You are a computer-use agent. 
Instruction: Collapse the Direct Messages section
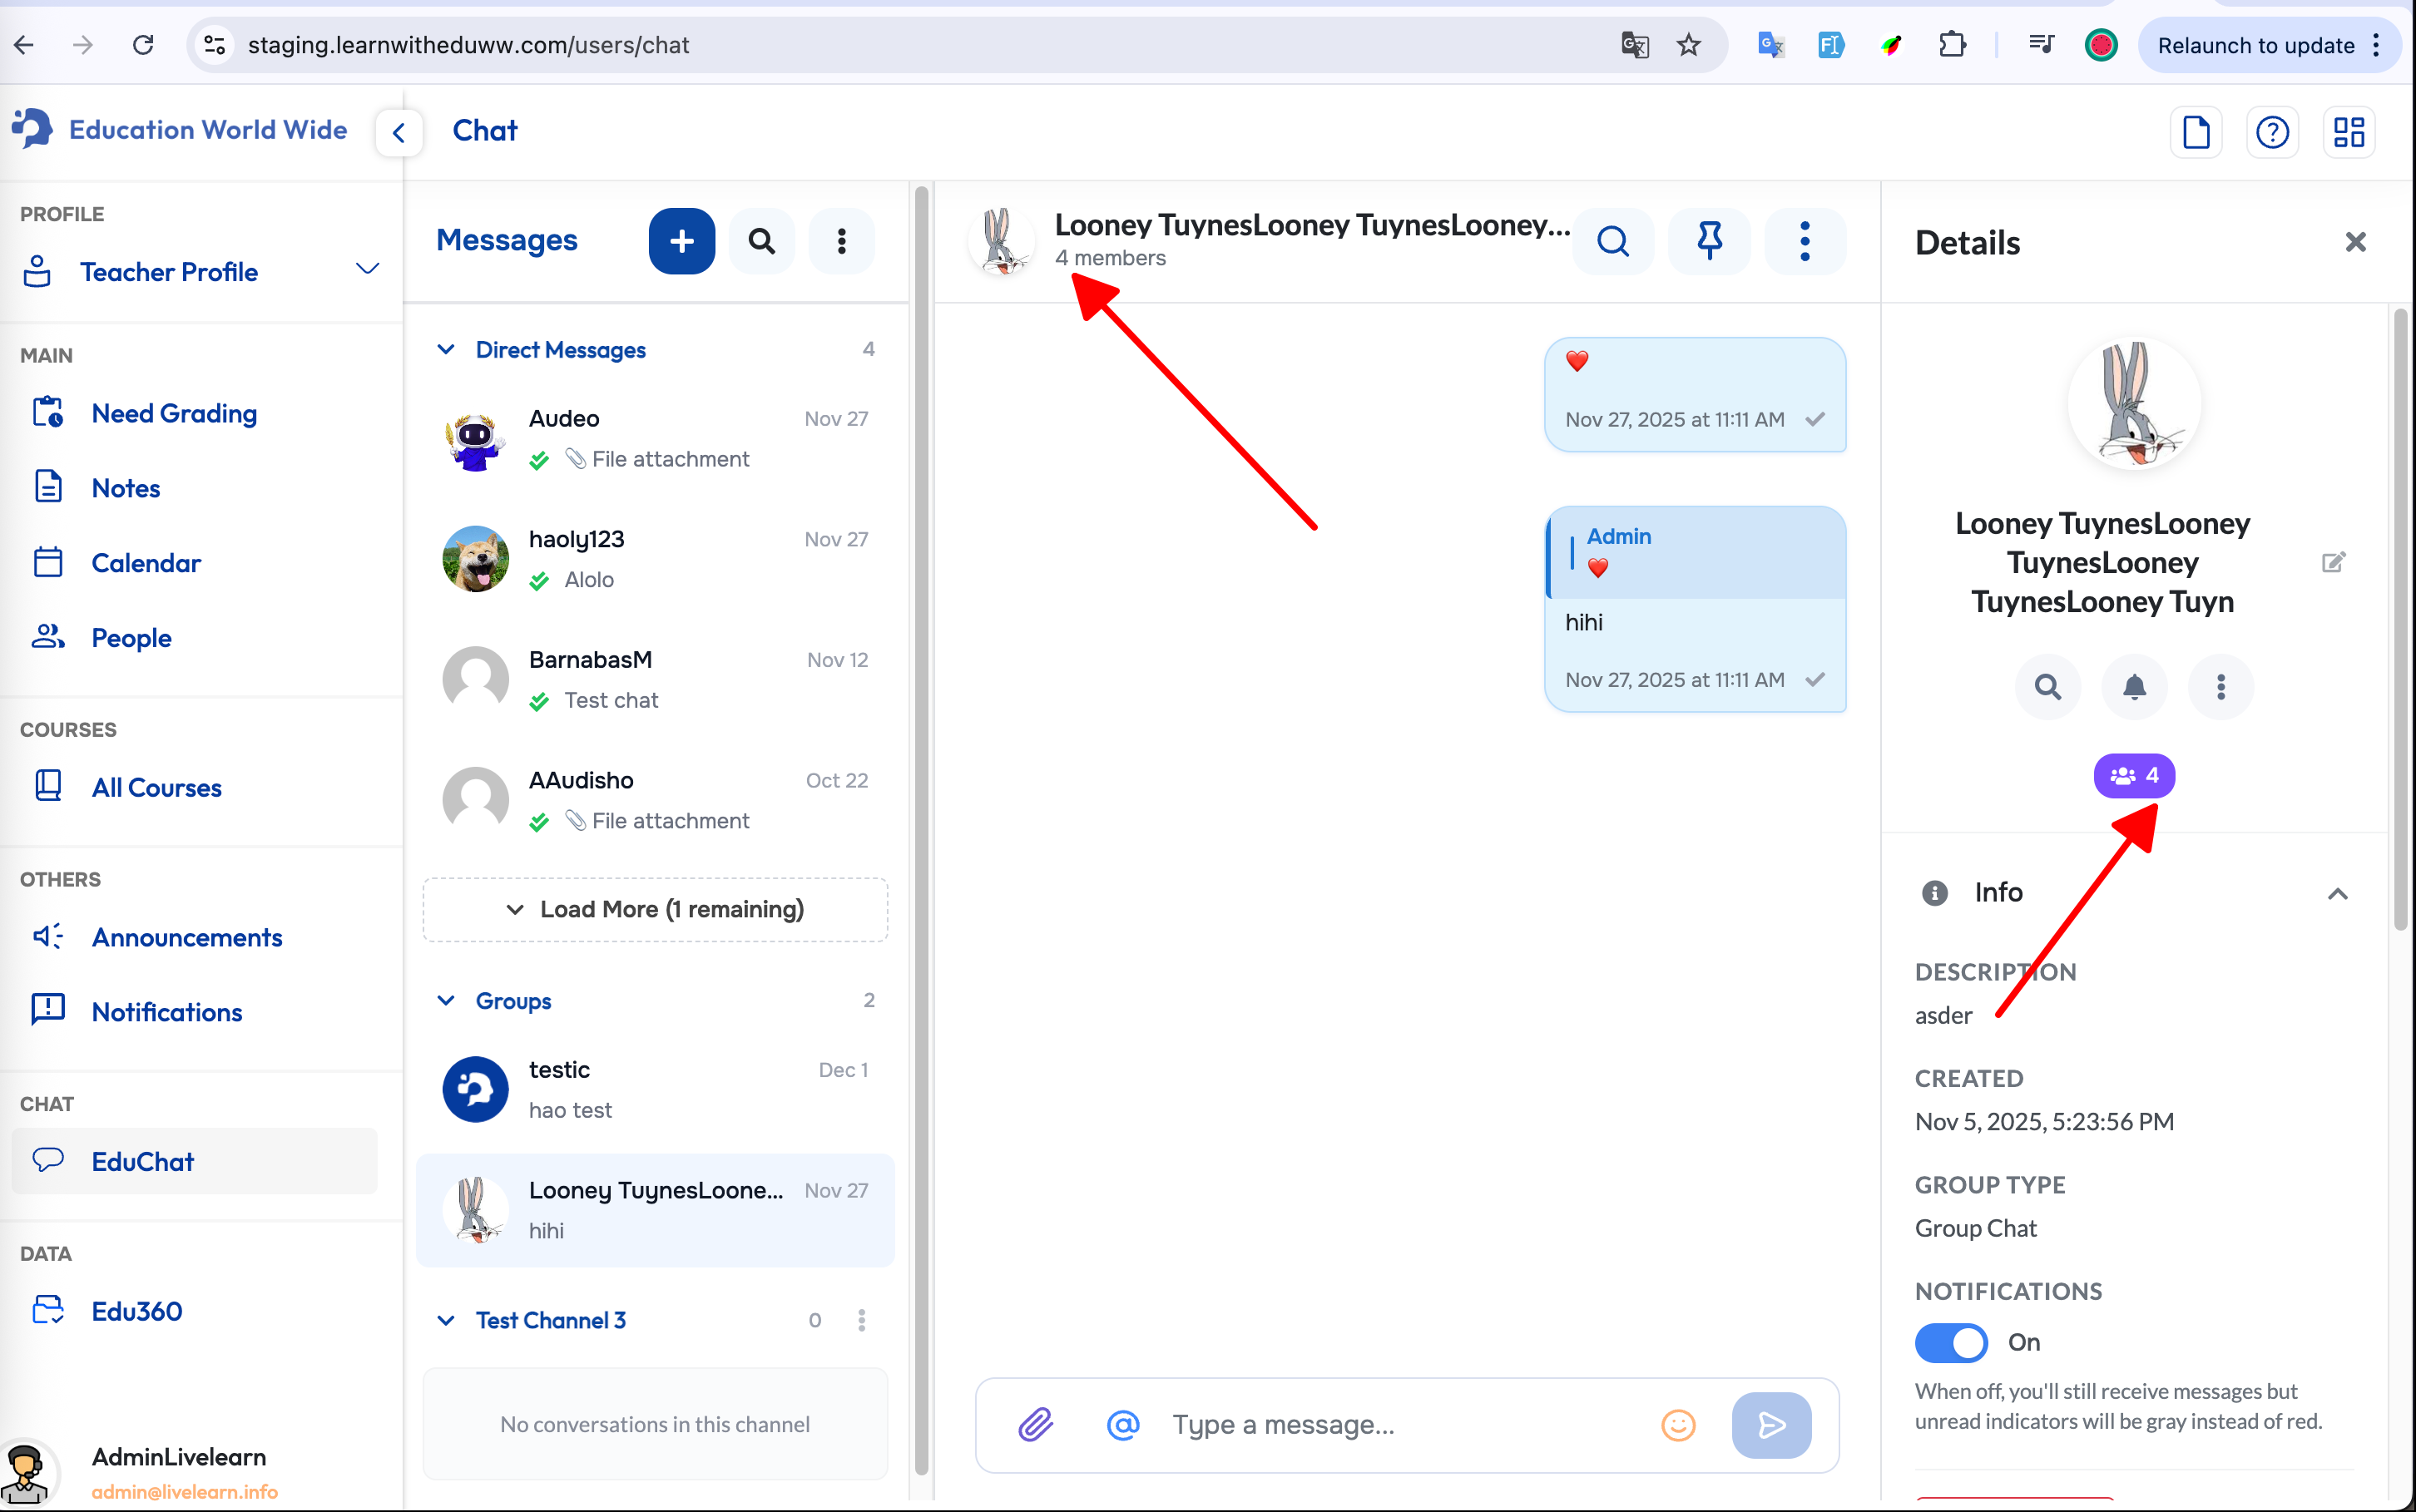click(x=446, y=350)
